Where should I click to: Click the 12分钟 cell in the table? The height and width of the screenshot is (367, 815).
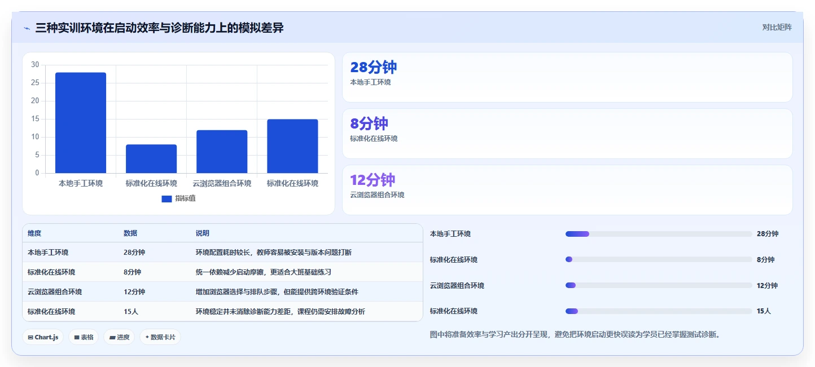134,292
